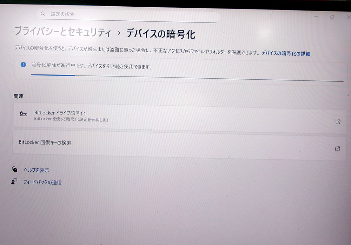Open the ヘルプを表示 link
The width and height of the screenshot is (351, 245).
(36, 170)
